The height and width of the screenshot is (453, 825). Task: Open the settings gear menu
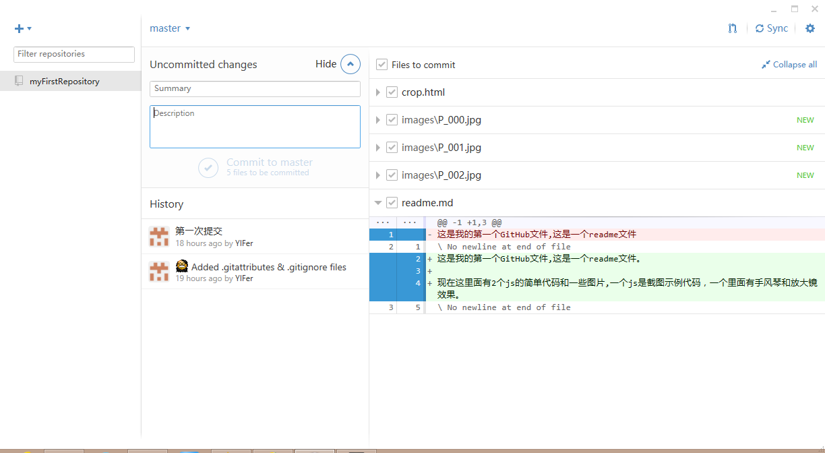(x=810, y=28)
